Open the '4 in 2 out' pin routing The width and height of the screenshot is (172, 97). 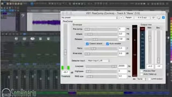[x=142, y=18]
